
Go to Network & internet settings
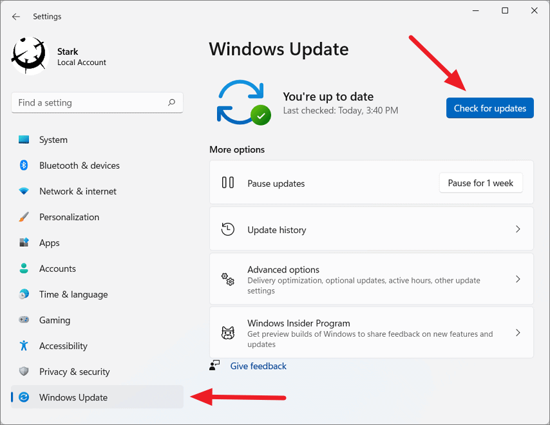[x=78, y=191]
